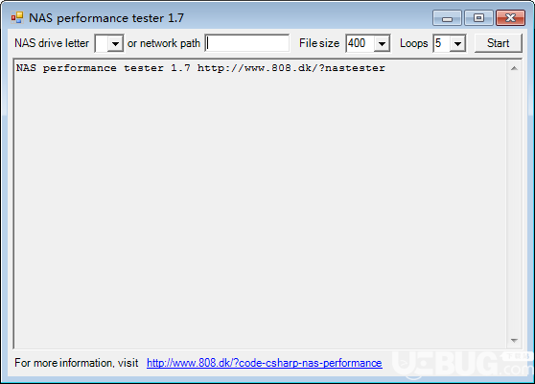
Task: Start the NAS performance test
Action: tap(499, 43)
